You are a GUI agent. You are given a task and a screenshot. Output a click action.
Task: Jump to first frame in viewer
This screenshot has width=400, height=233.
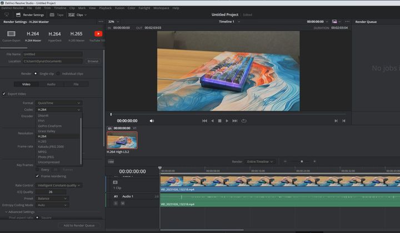204,121
